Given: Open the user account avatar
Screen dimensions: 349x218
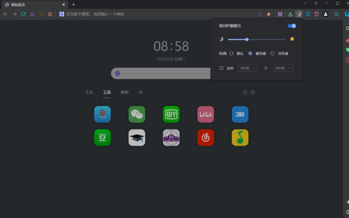Looking at the screenshot, I should point(326,14).
